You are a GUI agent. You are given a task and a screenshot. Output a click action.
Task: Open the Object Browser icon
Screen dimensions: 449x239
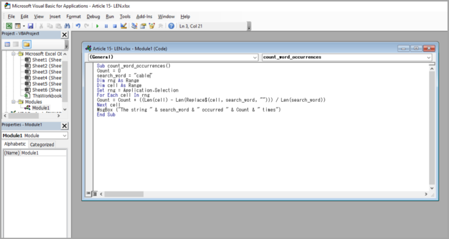point(151,26)
